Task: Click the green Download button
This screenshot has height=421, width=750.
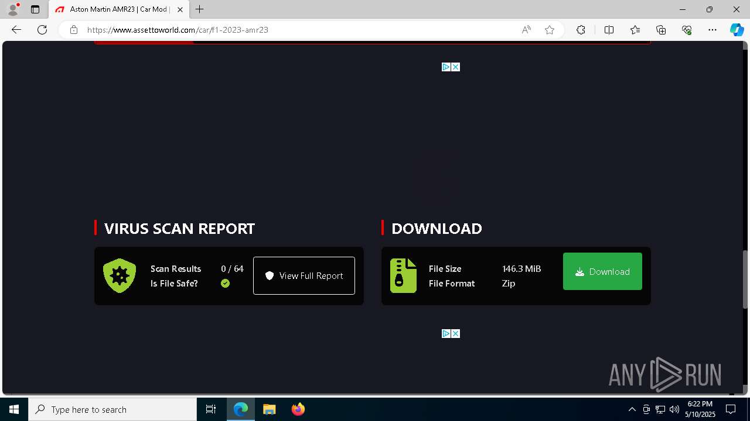Action: click(x=602, y=271)
